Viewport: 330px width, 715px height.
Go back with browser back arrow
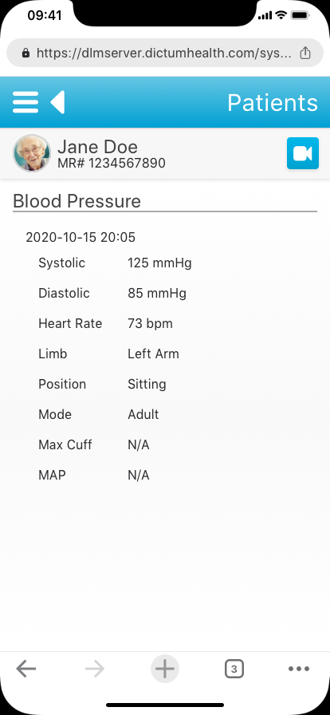point(26,669)
